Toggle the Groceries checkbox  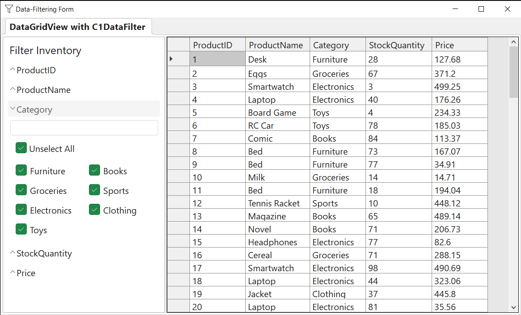click(x=21, y=190)
